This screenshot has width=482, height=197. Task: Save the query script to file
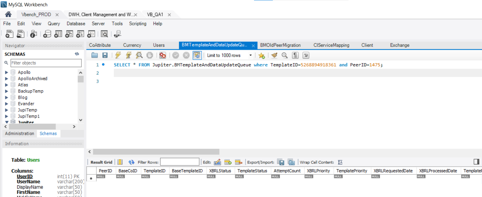click(x=105, y=56)
